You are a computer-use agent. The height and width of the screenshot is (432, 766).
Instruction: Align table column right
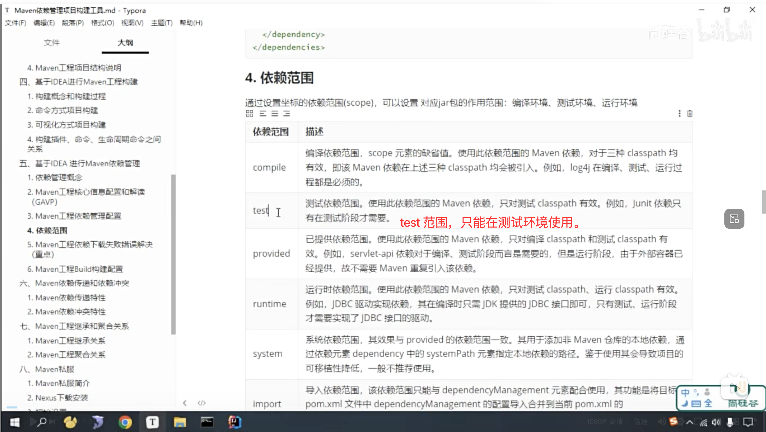[x=287, y=113]
